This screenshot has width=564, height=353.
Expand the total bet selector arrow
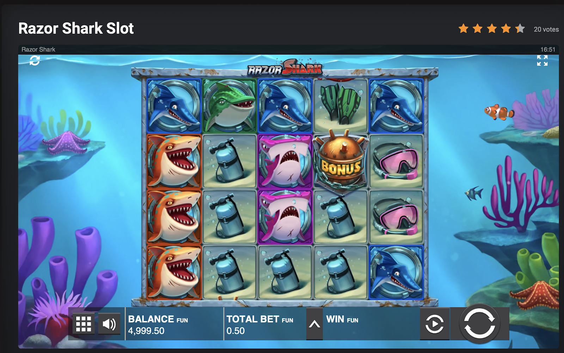click(x=314, y=324)
